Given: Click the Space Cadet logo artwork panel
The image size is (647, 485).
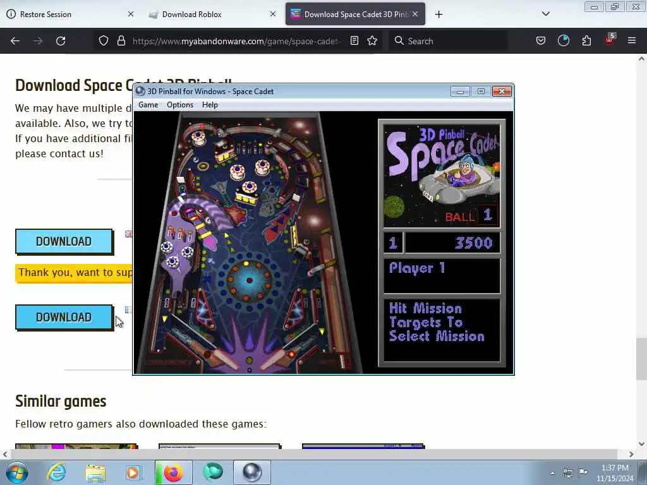Looking at the screenshot, I should pyautogui.click(x=442, y=176).
